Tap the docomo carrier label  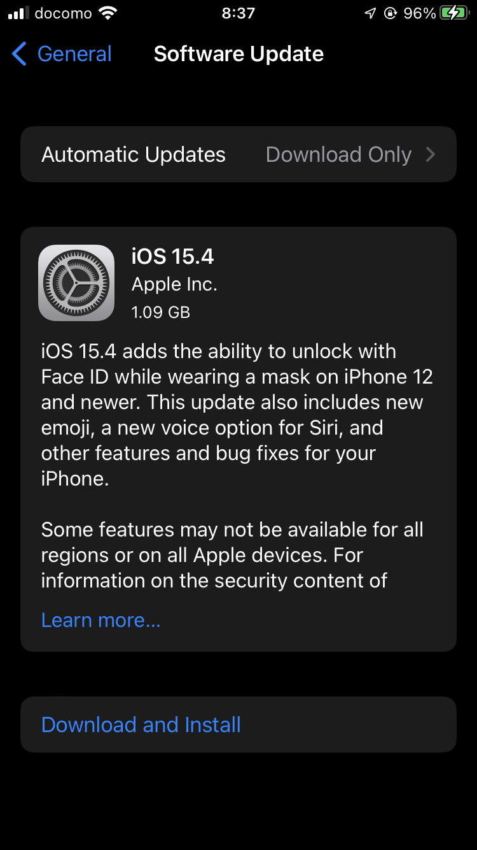[63, 13]
